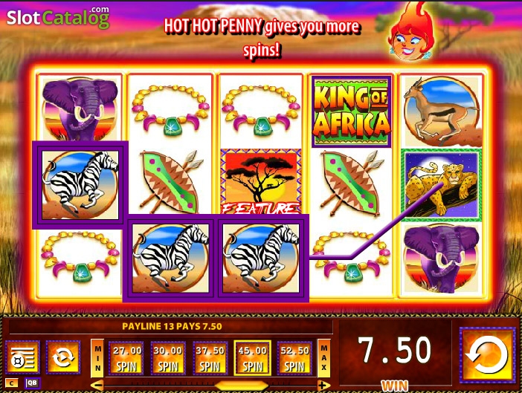522x393 pixels.
Task: Click the Feature acacia tree scatter symbol
Action: click(261, 181)
